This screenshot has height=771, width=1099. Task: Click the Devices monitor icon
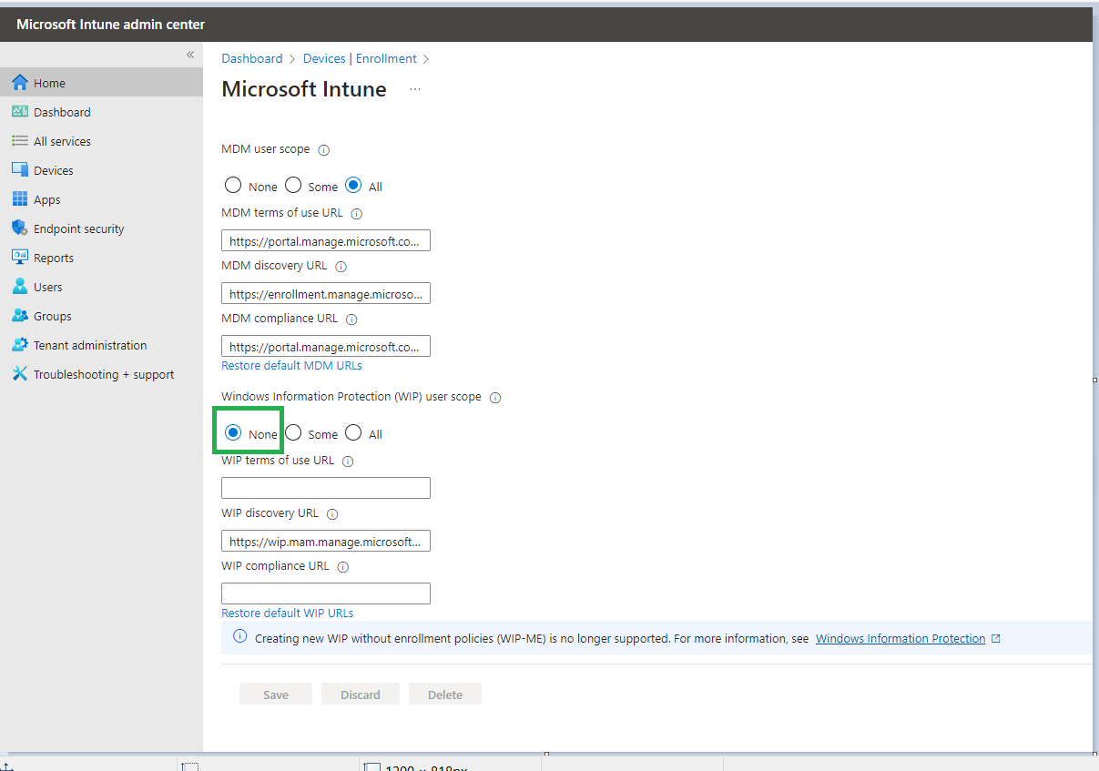click(20, 170)
